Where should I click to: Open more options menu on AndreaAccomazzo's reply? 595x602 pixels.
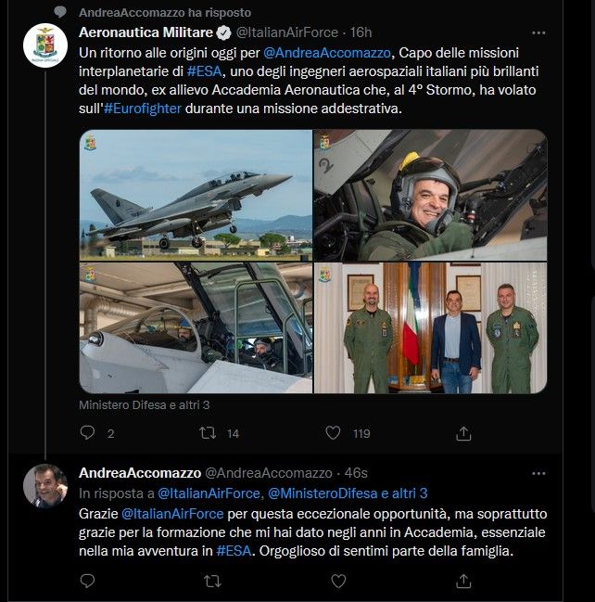[538, 473]
